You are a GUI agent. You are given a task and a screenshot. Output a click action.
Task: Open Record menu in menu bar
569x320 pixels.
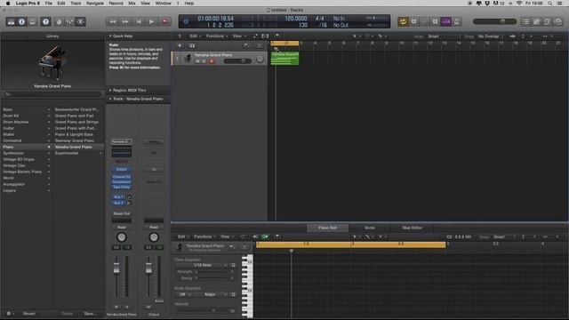pyautogui.click(x=116, y=4)
